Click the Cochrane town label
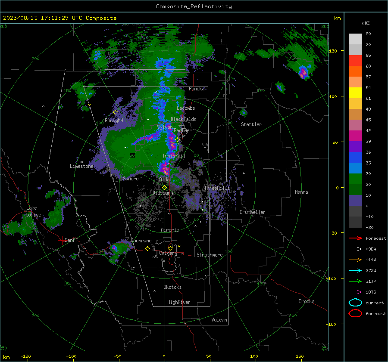Image resolution: width=388 pixels, height=362 pixels. (141, 241)
